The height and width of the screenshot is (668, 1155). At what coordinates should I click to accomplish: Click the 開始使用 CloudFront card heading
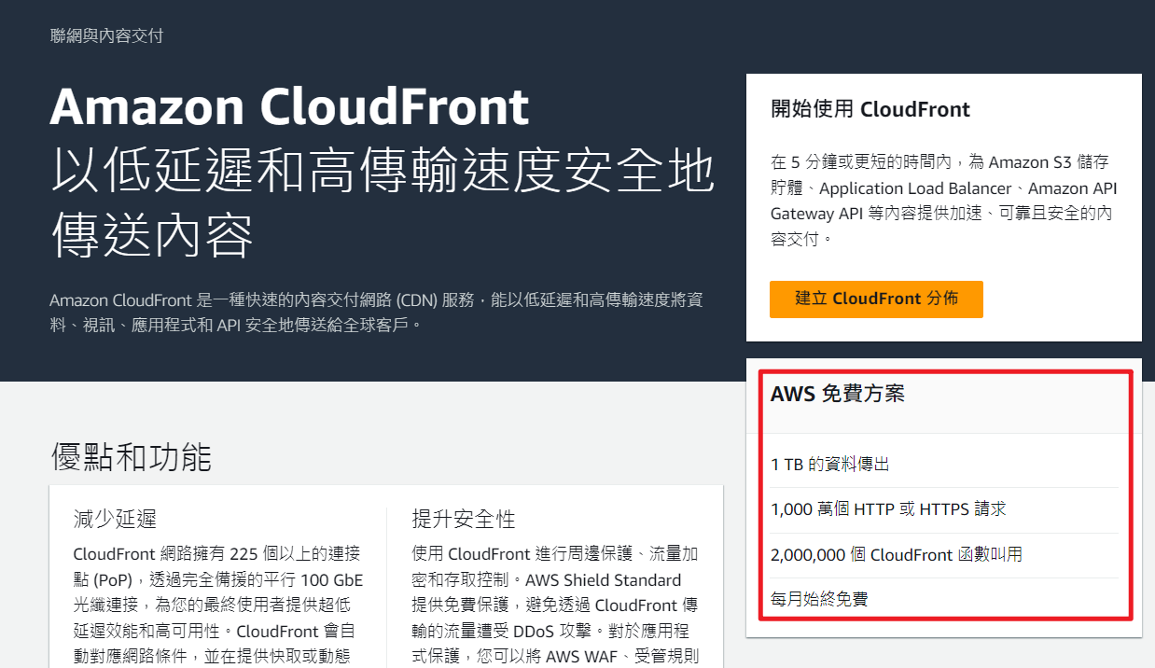pyautogui.click(x=870, y=109)
